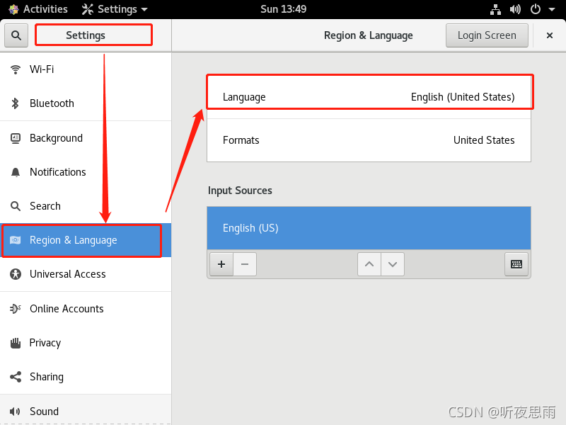The height and width of the screenshot is (425, 566).
Task: Open the Search settings panel
Action: pos(86,206)
